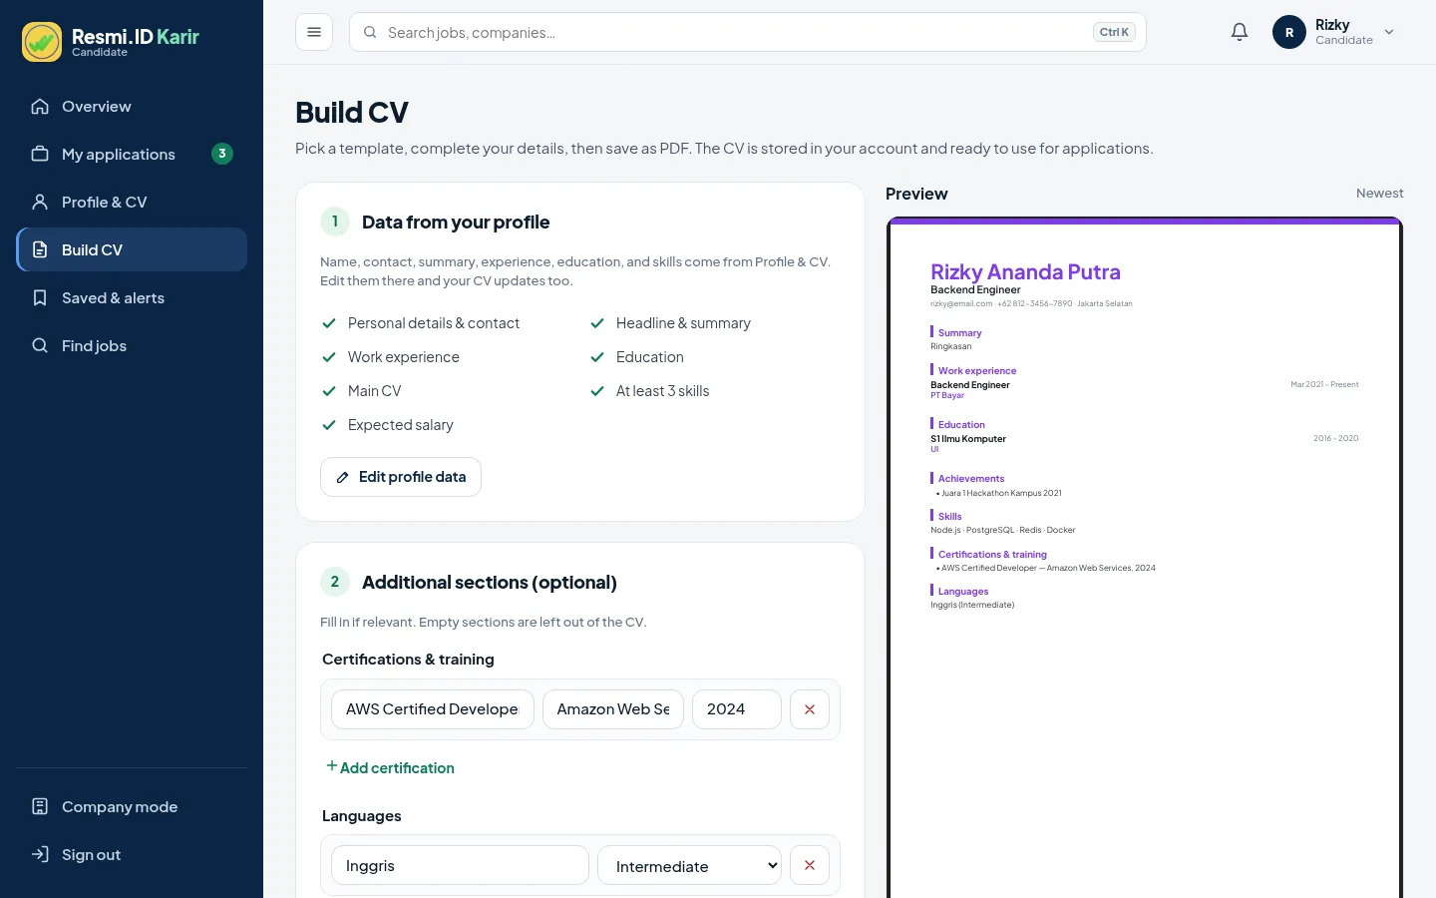Click Sign out in the sidebar

(132, 854)
